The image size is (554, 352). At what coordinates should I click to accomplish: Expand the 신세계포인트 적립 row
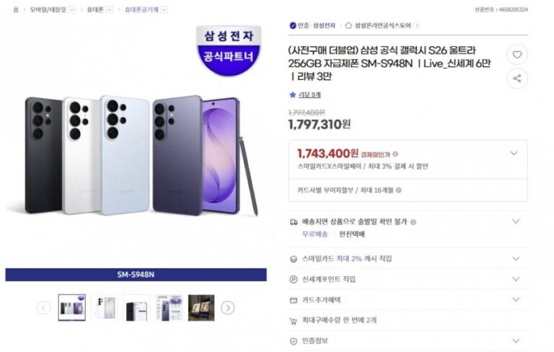516,278
